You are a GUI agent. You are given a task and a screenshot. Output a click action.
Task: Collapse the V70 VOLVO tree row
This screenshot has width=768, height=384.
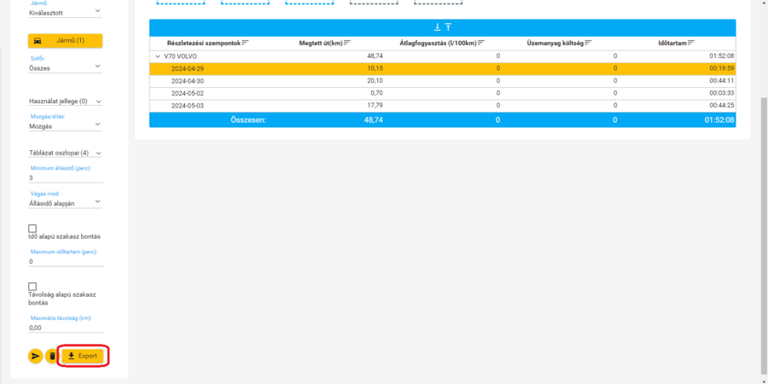157,56
